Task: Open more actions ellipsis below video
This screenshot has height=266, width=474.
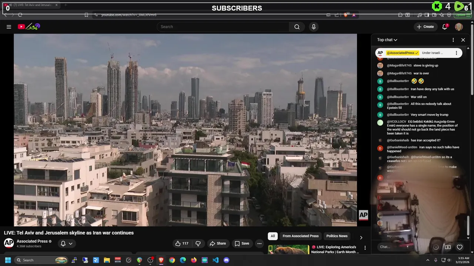Action: point(259,243)
